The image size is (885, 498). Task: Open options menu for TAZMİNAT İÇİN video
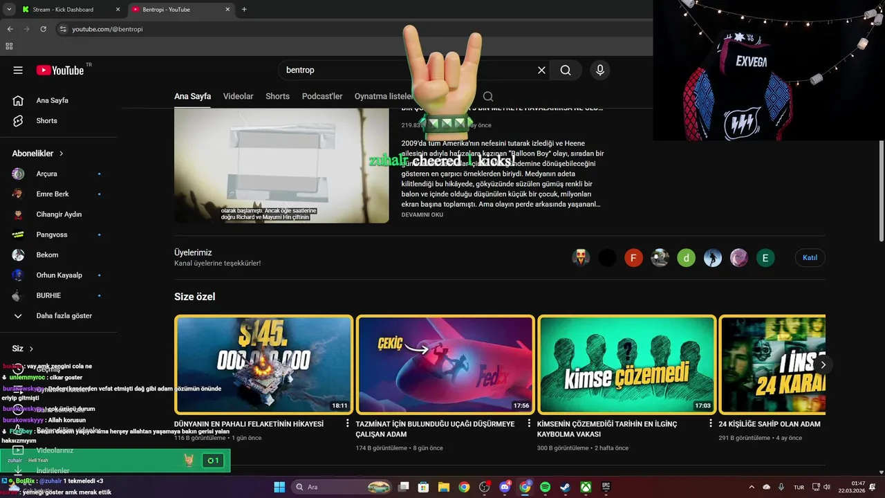tap(529, 423)
